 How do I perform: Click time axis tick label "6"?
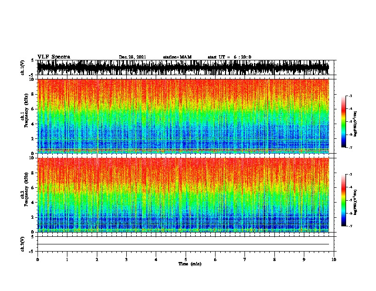(216, 259)
